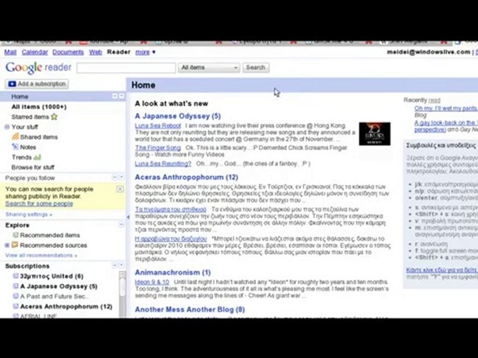Open the Calendar link
Viewport: 478px width, 358px height.
(x=35, y=52)
